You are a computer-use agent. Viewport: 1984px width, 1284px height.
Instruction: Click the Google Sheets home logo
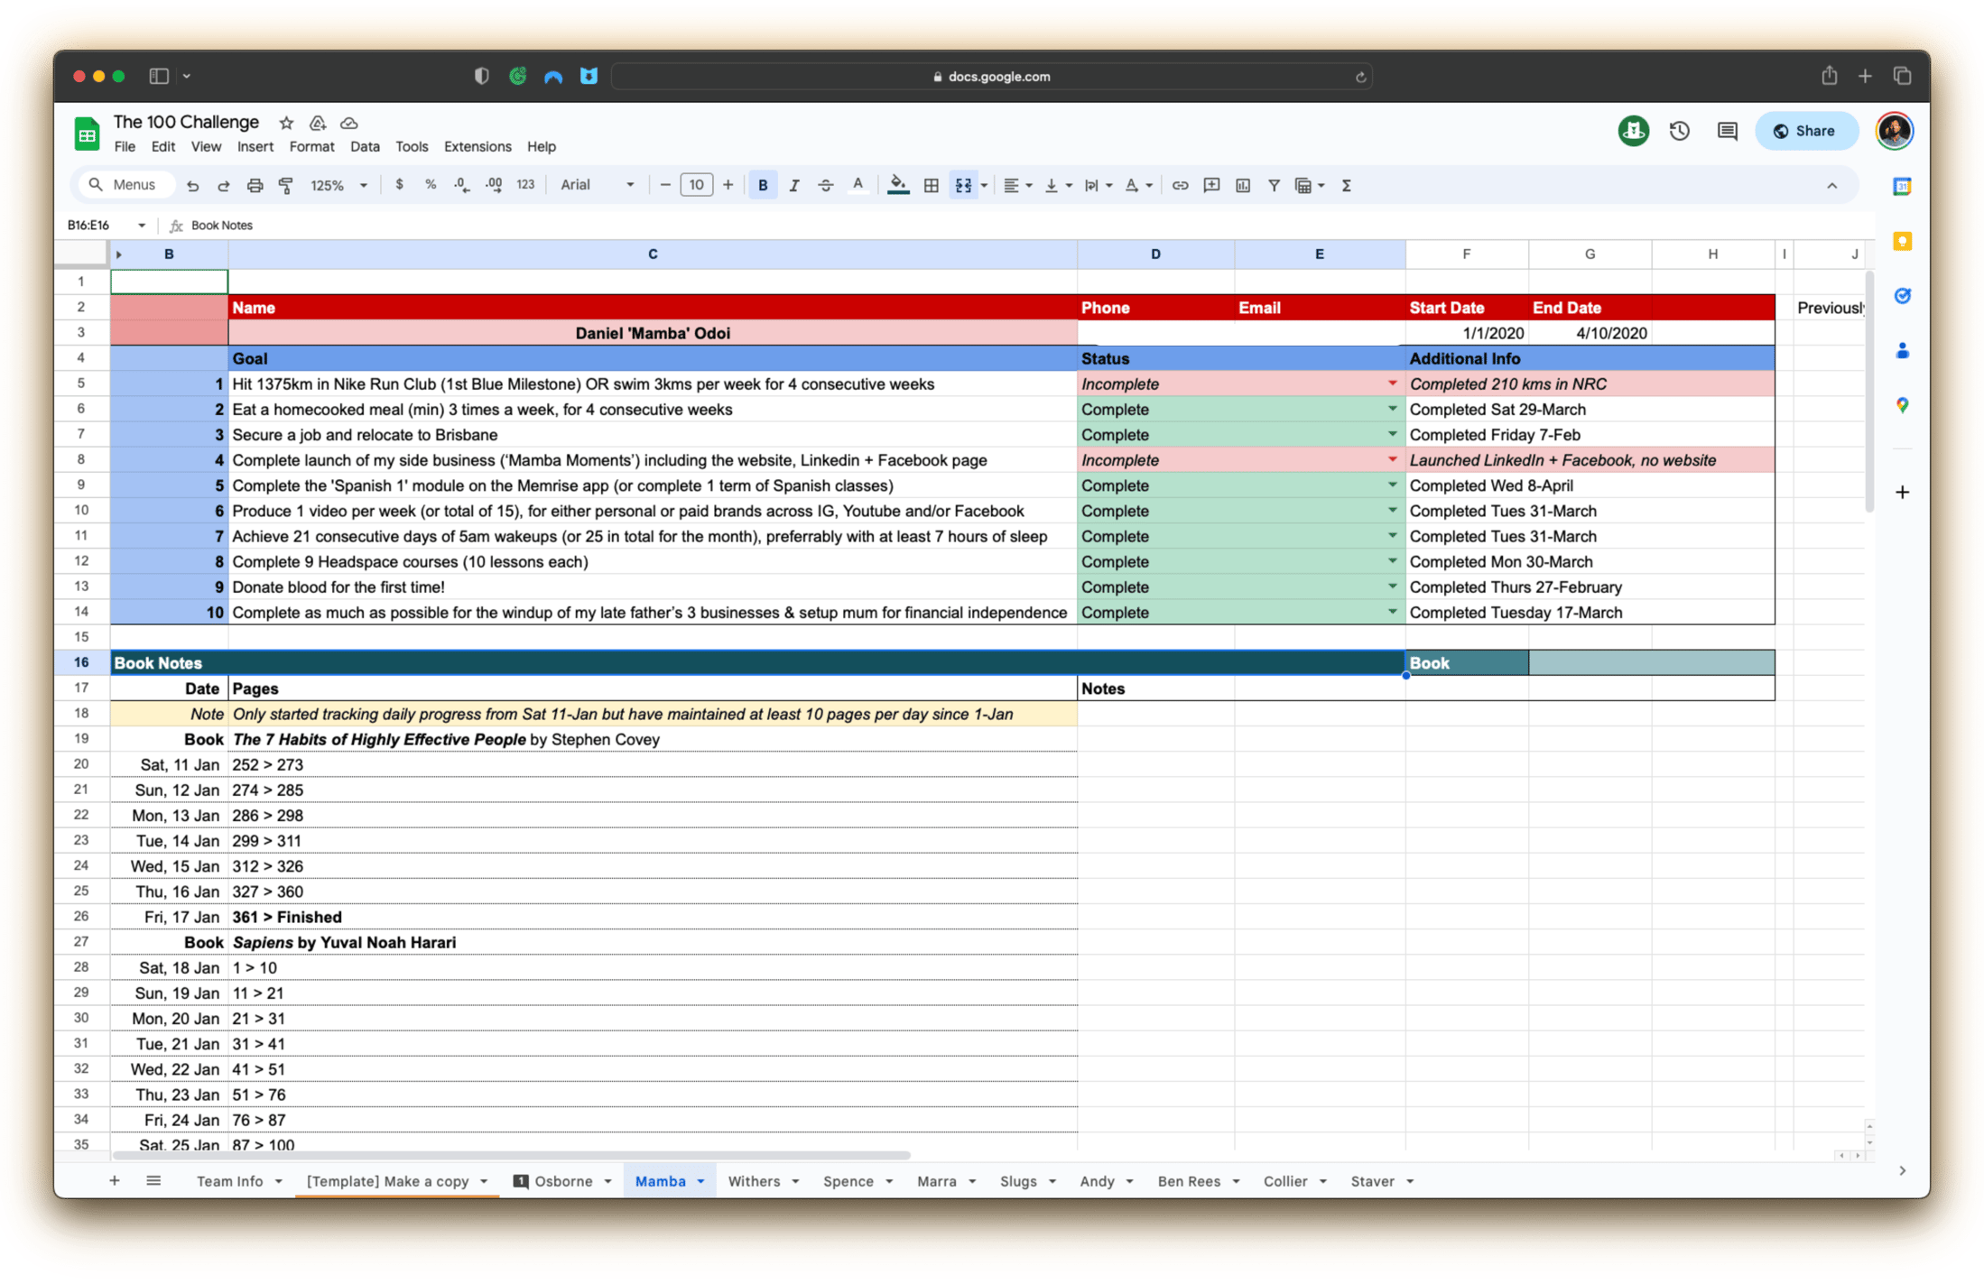pos(87,134)
